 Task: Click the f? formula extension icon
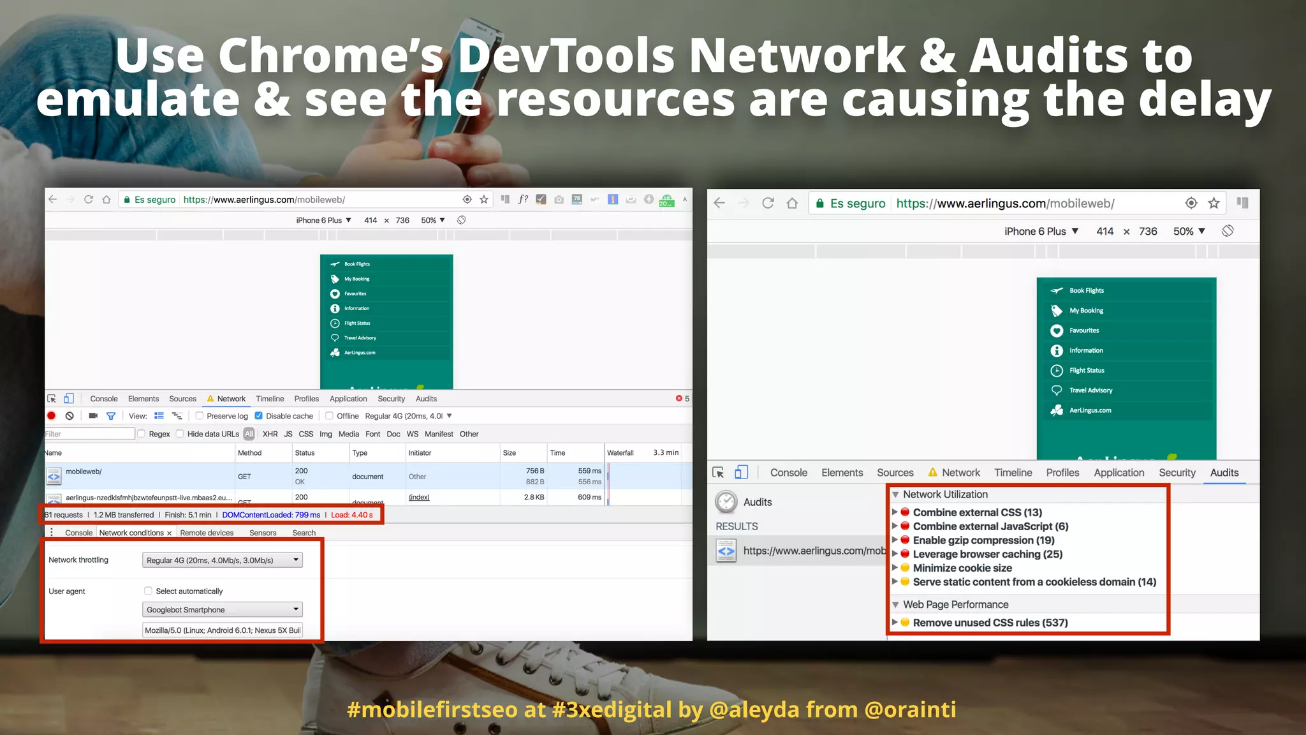(x=523, y=200)
